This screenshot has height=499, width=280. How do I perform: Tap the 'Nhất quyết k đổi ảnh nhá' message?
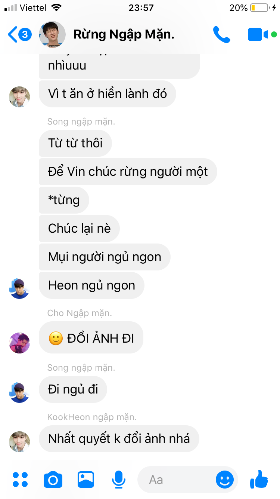[119, 439]
